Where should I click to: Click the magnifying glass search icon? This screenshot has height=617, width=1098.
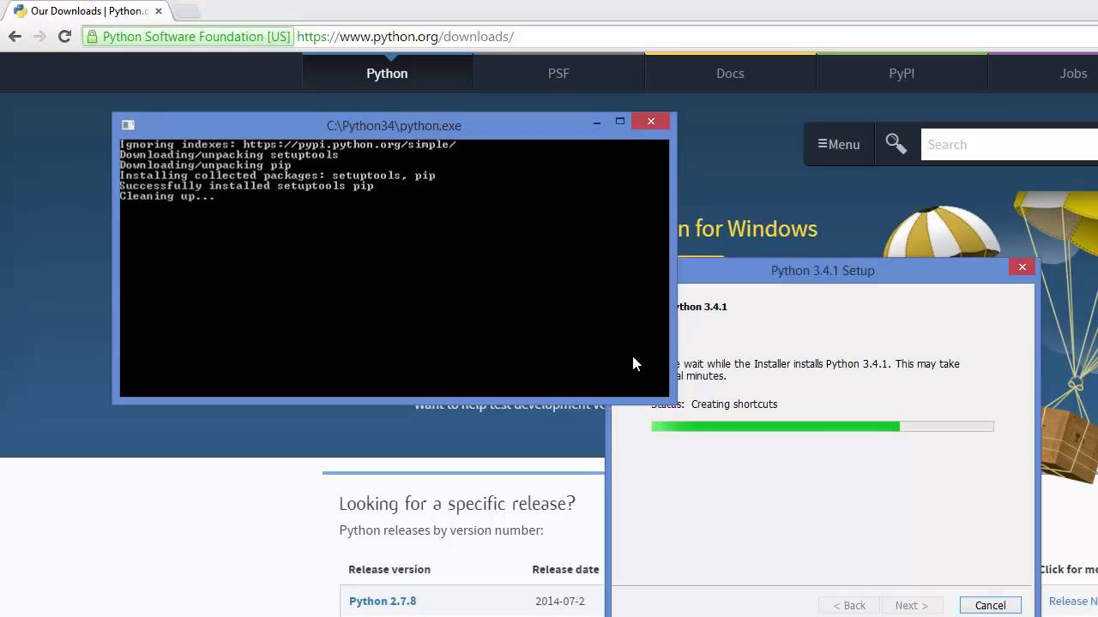pyautogui.click(x=896, y=144)
